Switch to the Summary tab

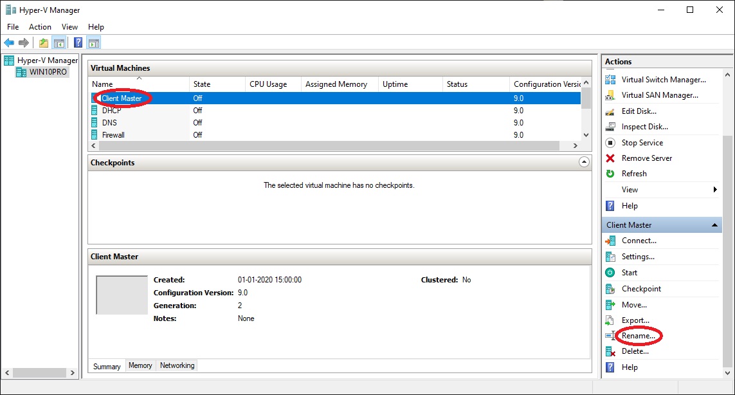[107, 367]
